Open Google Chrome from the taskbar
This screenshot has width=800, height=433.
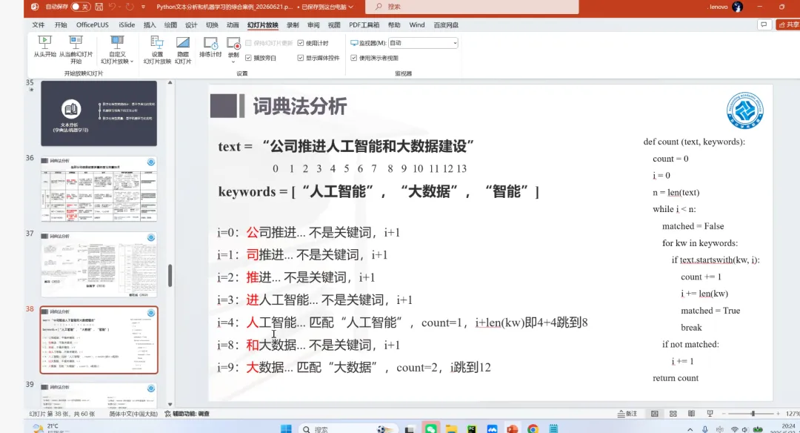click(533, 429)
